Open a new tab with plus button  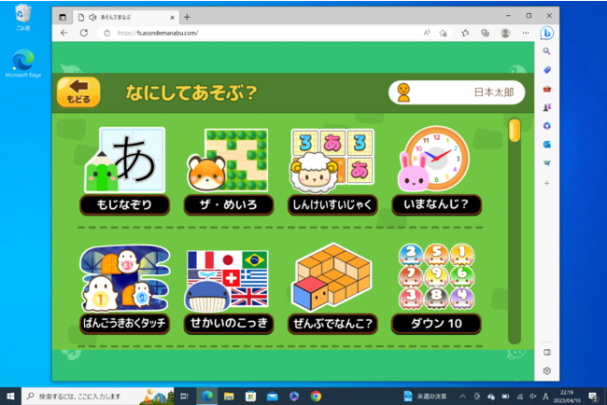(187, 17)
